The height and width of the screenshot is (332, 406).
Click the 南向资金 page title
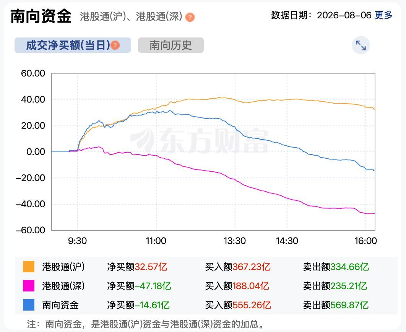coord(41,16)
